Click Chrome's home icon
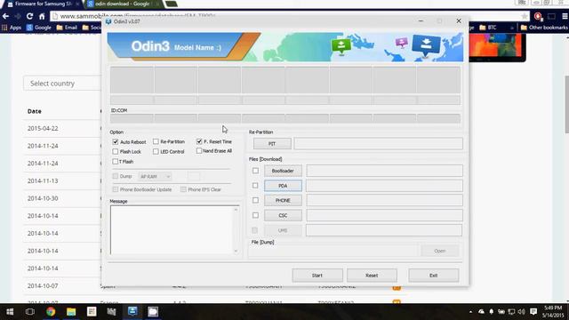569x320 pixels. (x=42, y=16)
